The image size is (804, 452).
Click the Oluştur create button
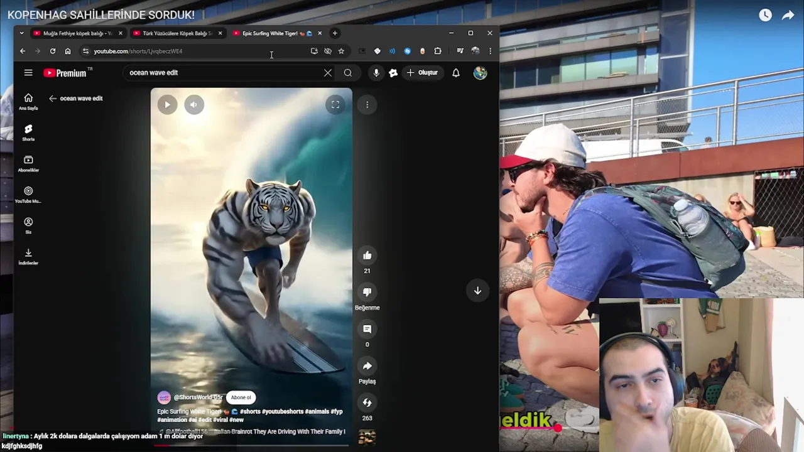[422, 73]
